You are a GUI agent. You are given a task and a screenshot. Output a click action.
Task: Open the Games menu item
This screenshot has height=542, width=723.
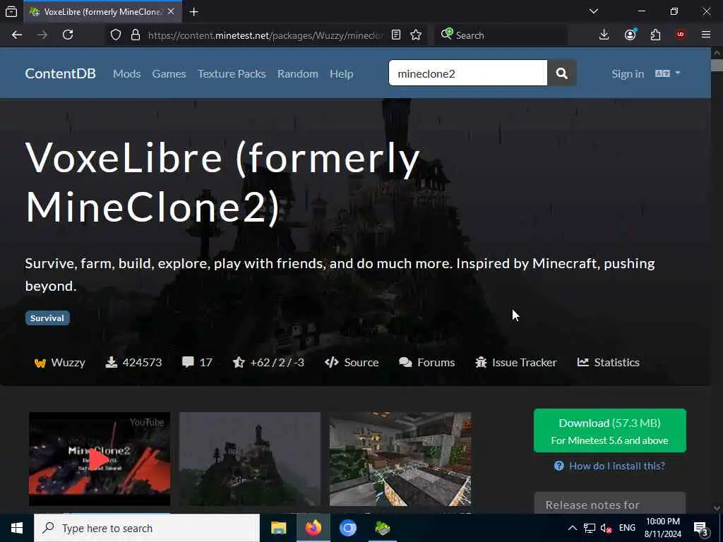click(169, 73)
